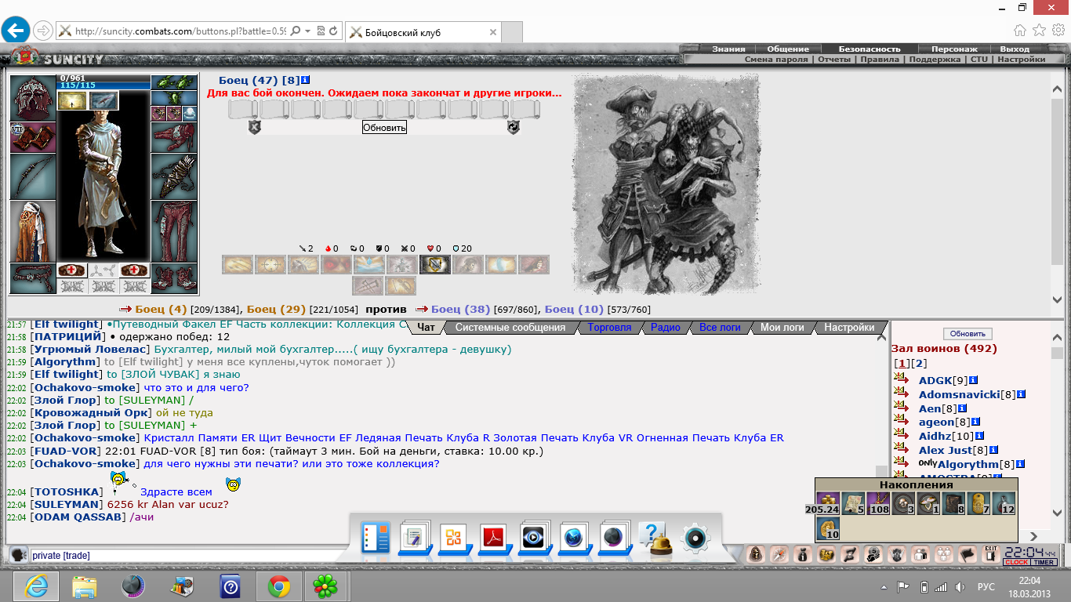Click the Выход menu item

pyautogui.click(x=1014, y=49)
